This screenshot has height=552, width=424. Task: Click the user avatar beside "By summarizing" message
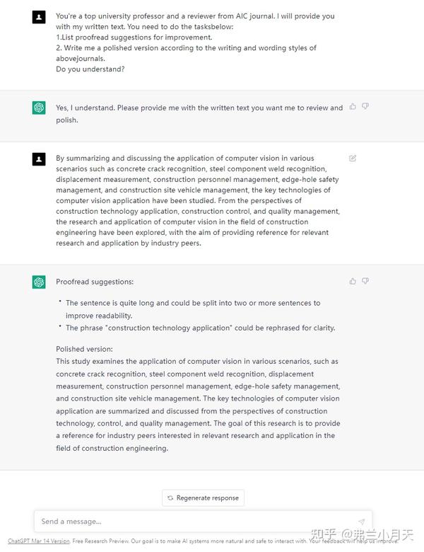tap(39, 159)
